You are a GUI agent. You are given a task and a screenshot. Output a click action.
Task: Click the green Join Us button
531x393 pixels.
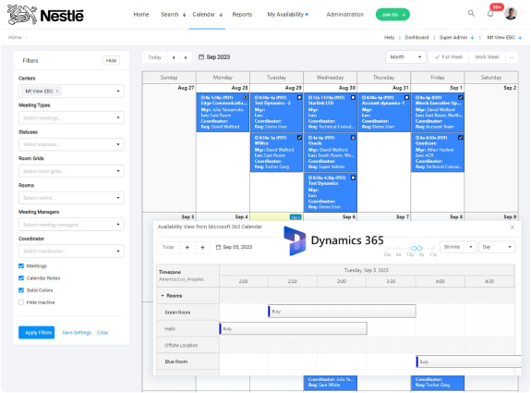click(x=392, y=15)
